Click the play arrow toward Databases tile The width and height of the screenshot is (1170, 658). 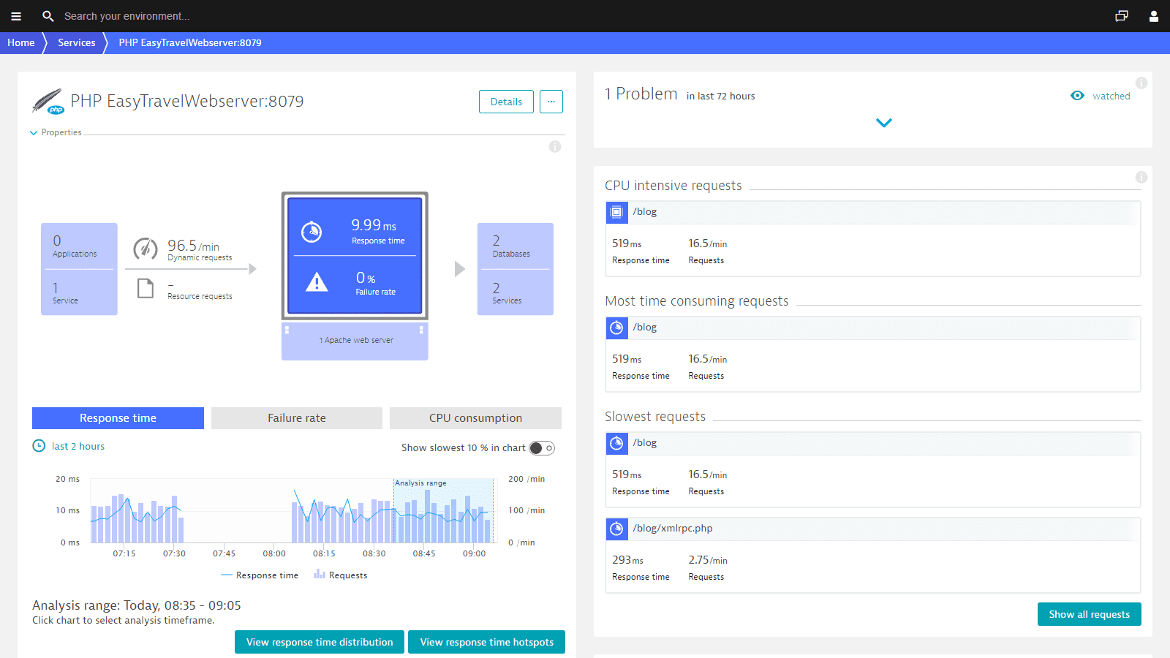click(459, 269)
